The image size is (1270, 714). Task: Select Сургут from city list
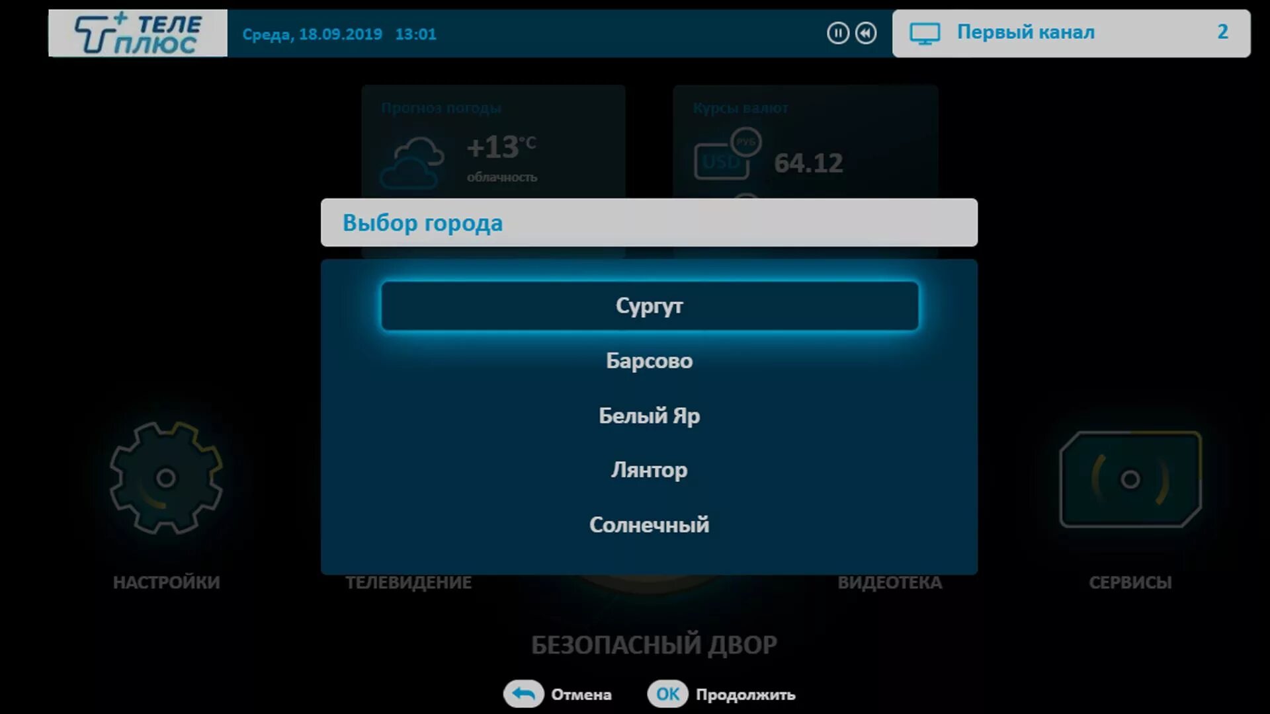click(x=649, y=305)
